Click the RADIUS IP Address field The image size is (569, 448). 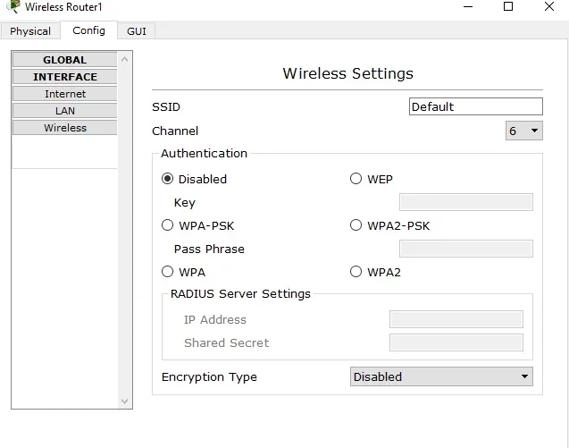tap(456, 319)
